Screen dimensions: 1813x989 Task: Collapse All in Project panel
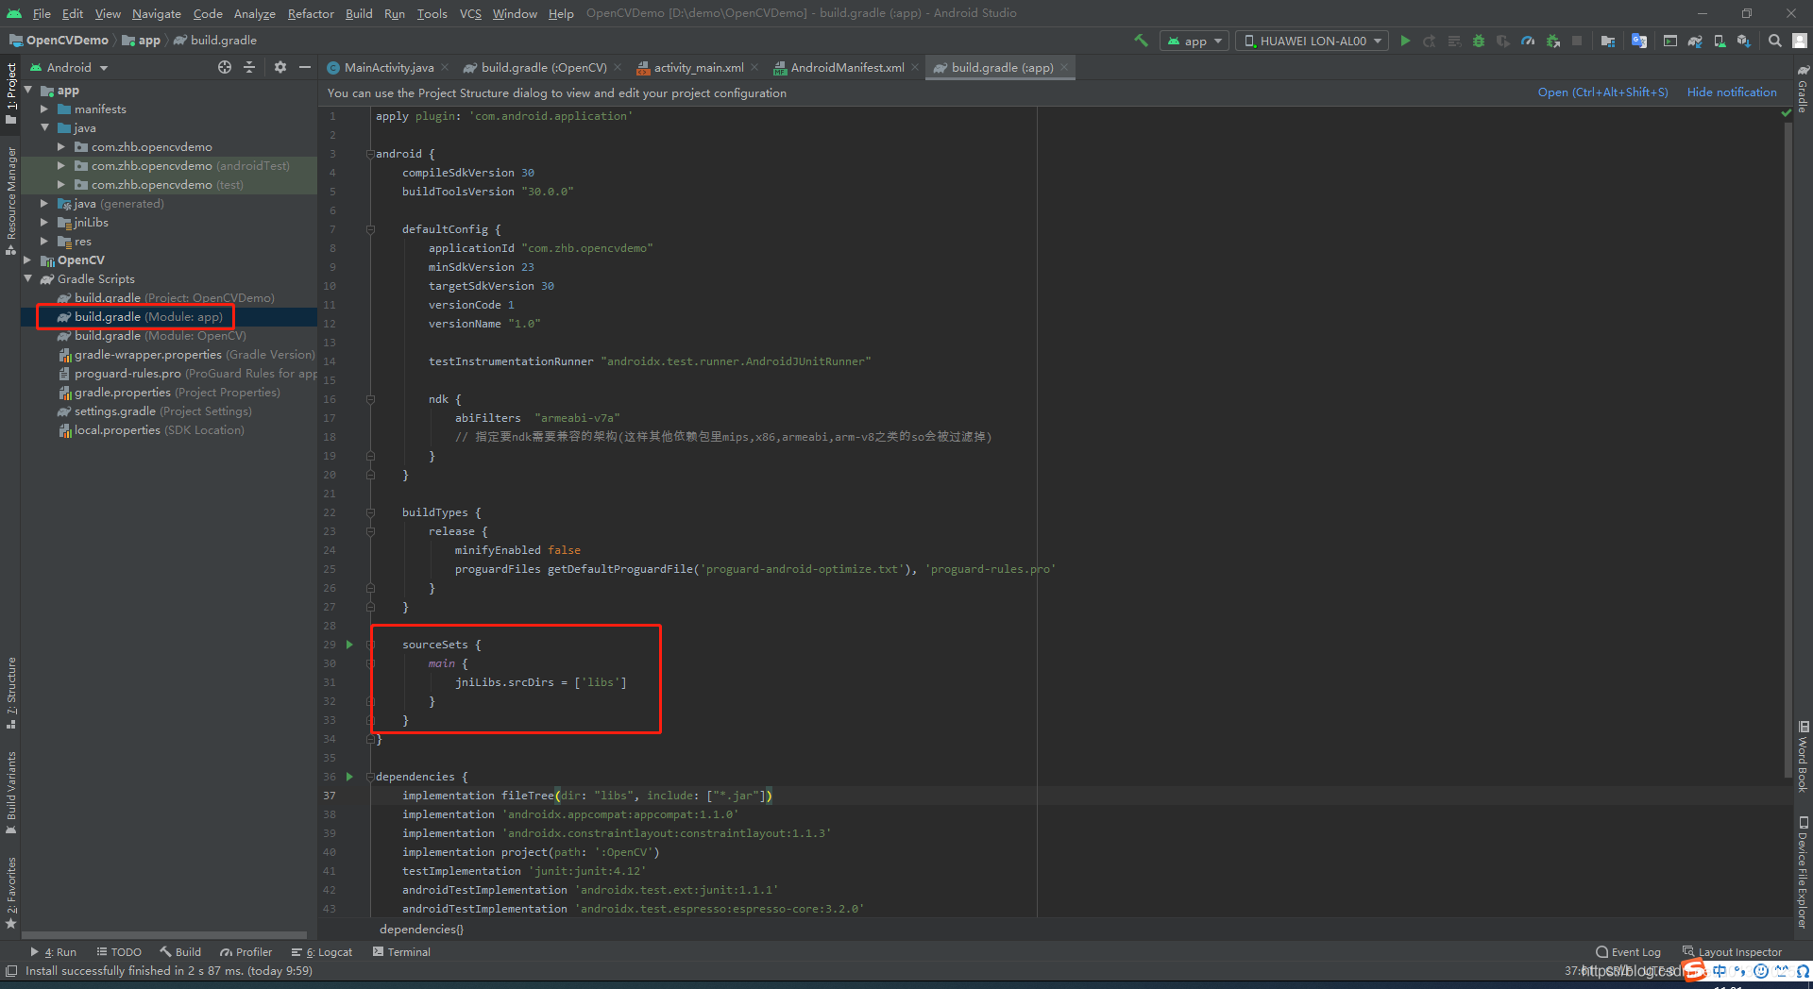249,67
